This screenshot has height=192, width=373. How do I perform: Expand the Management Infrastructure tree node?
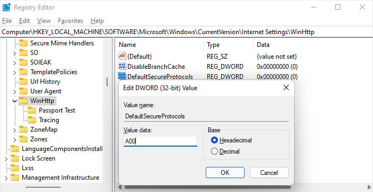(6, 178)
